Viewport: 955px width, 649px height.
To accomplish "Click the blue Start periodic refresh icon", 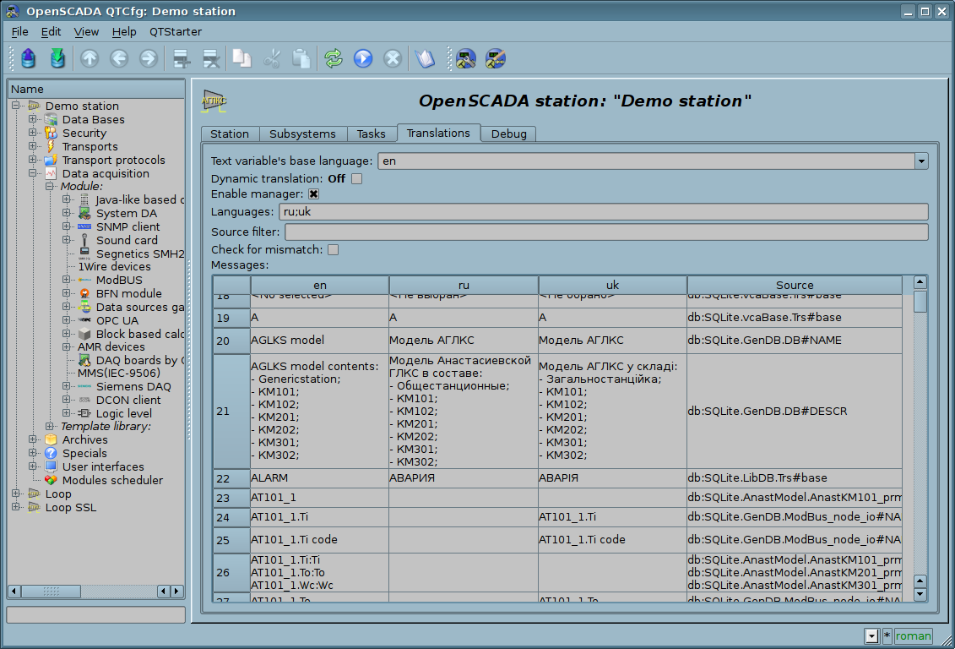I will pyautogui.click(x=363, y=58).
